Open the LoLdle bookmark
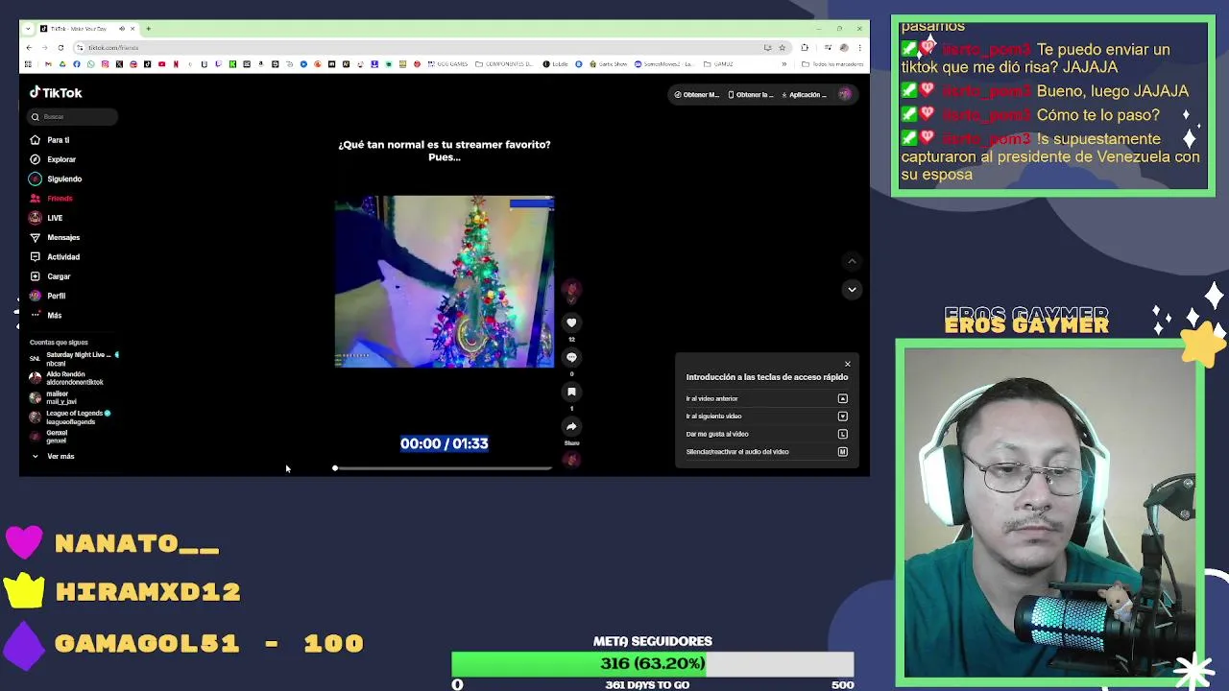 click(555, 64)
